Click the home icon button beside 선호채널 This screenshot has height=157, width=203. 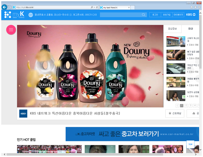pyautogui.click(x=194, y=113)
